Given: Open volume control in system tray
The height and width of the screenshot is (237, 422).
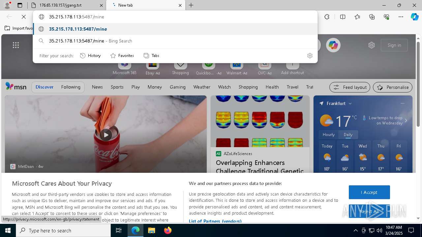Looking at the screenshot, I should (379, 230).
